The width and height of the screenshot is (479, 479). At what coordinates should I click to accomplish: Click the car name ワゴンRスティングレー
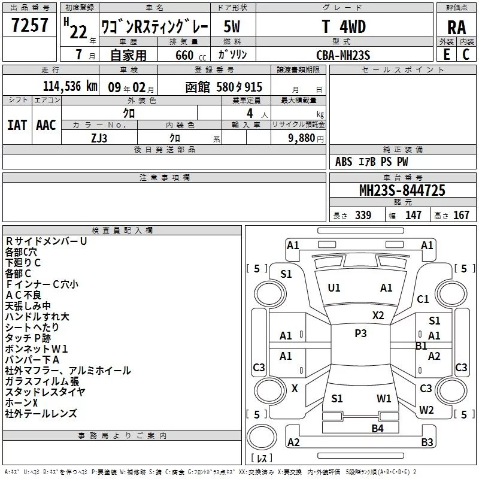coord(154,27)
